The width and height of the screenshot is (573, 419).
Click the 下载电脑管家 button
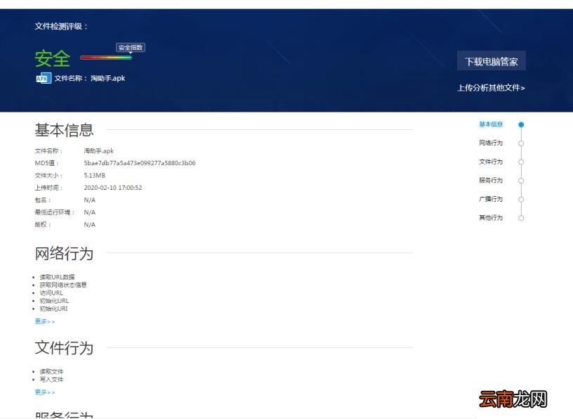point(491,61)
